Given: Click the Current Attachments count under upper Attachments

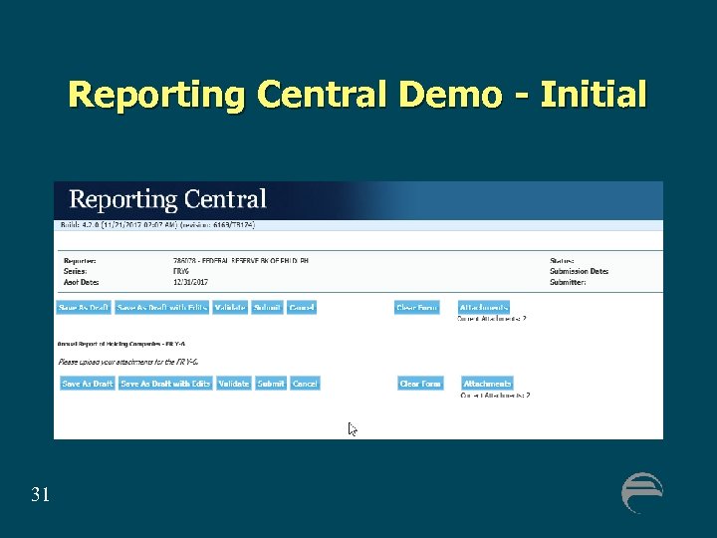Looking at the screenshot, I should coord(492,319).
